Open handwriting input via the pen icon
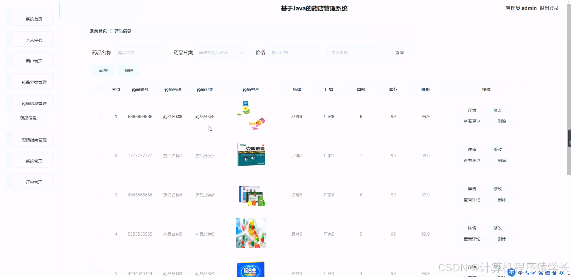This screenshot has width=571, height=277. pyautogui.click(x=534, y=273)
